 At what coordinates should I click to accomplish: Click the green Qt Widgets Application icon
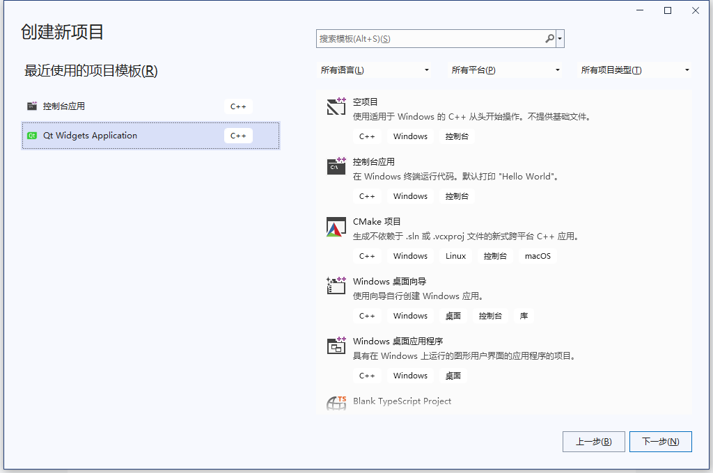pos(32,136)
